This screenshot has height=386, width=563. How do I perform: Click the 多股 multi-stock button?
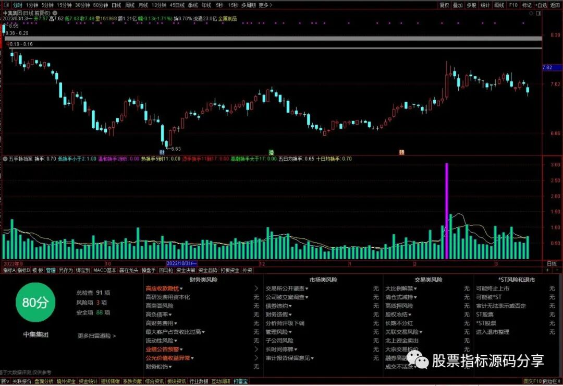471,5
